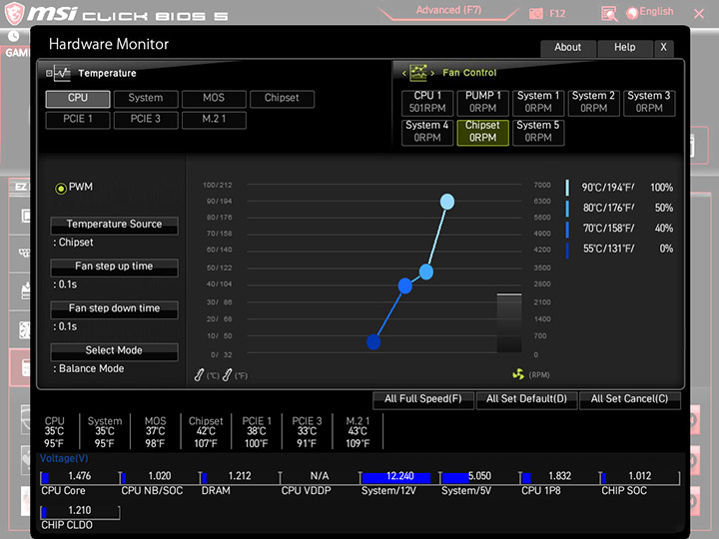Viewport: 719px width, 539px height.
Task: Click the Fahrenheit thermometer icon
Action: pyautogui.click(x=227, y=375)
